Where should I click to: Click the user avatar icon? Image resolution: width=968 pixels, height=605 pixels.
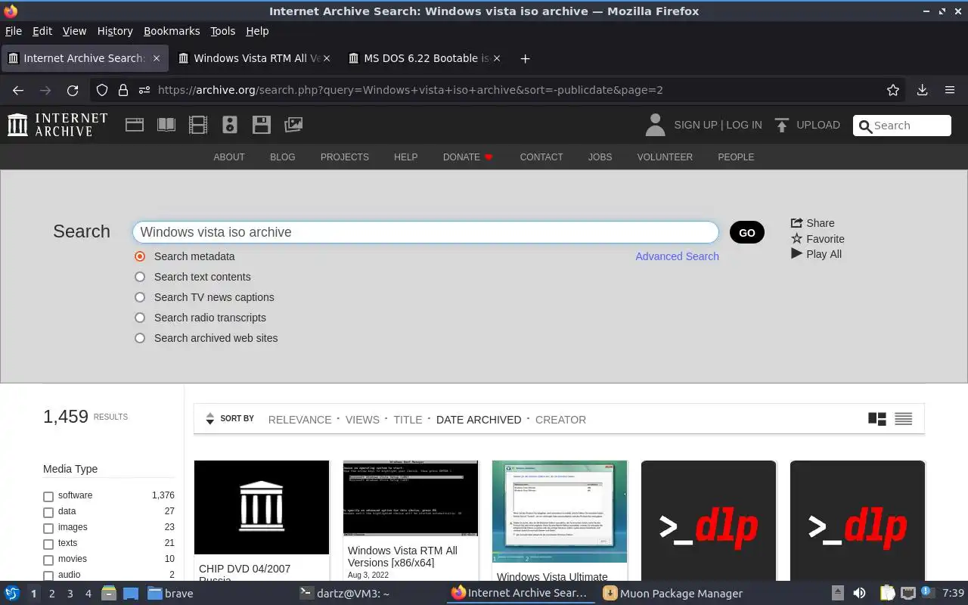[x=655, y=125]
